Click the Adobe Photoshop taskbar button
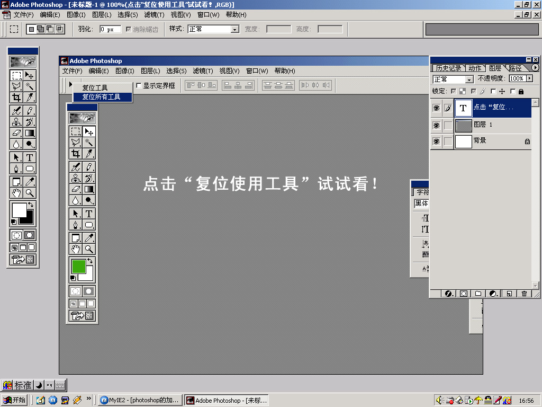The height and width of the screenshot is (407, 542). (227, 401)
